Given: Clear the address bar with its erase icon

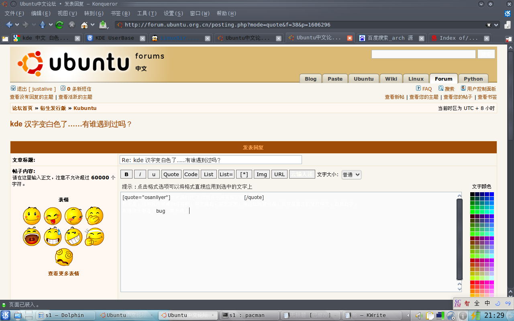Looking at the screenshot, I should 488,25.
